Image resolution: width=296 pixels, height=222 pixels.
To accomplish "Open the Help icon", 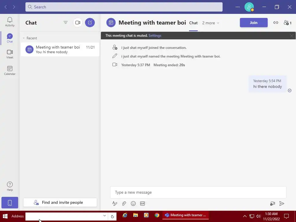I will click(10, 186).
